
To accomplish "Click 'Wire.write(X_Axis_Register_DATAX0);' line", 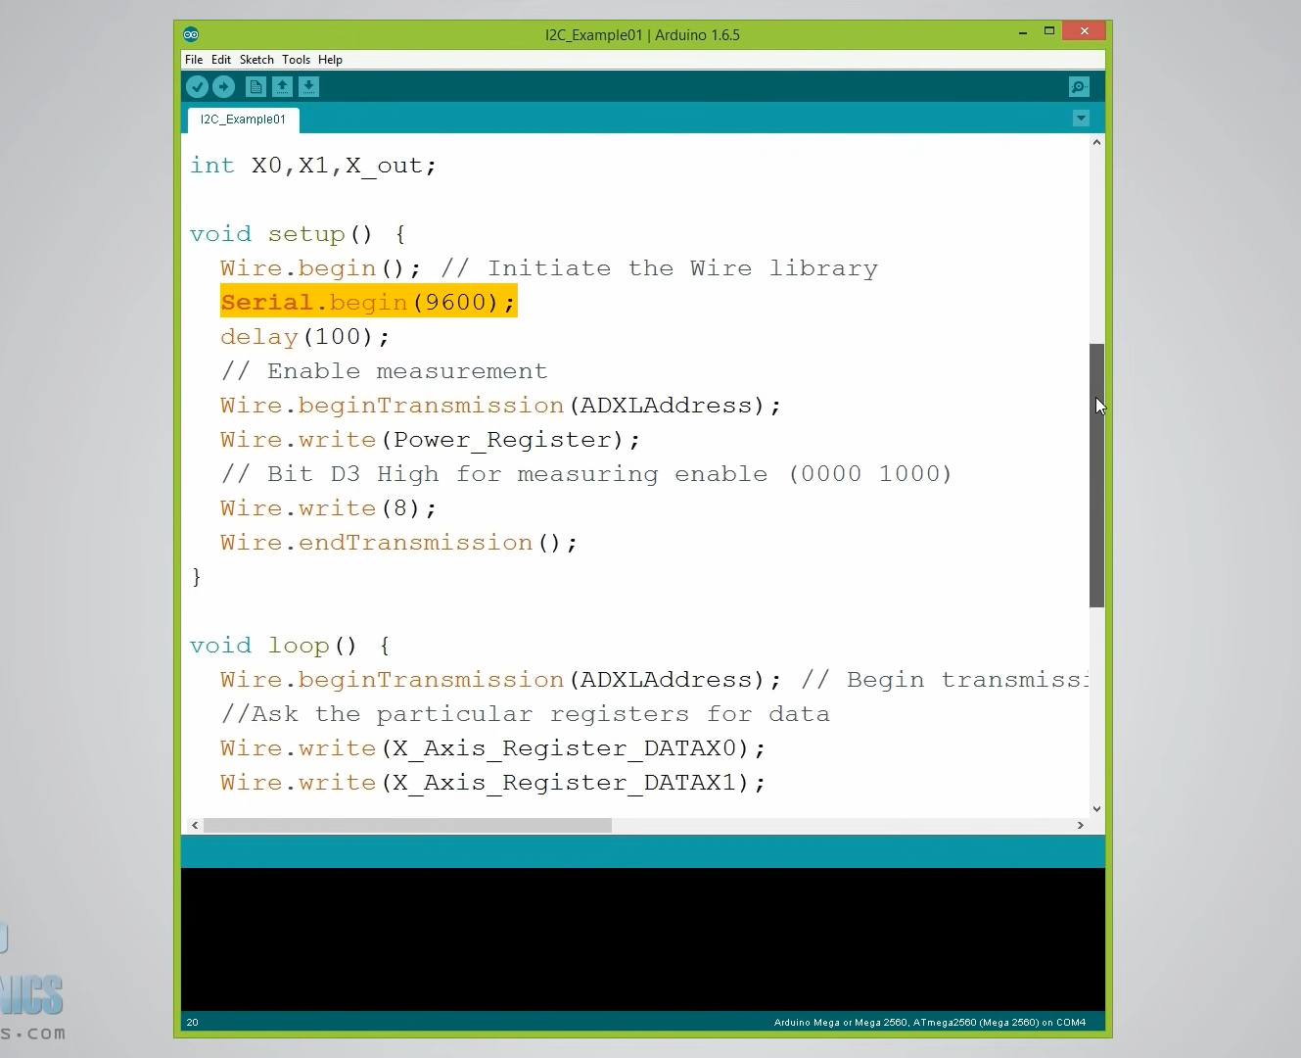I will [x=493, y=748].
